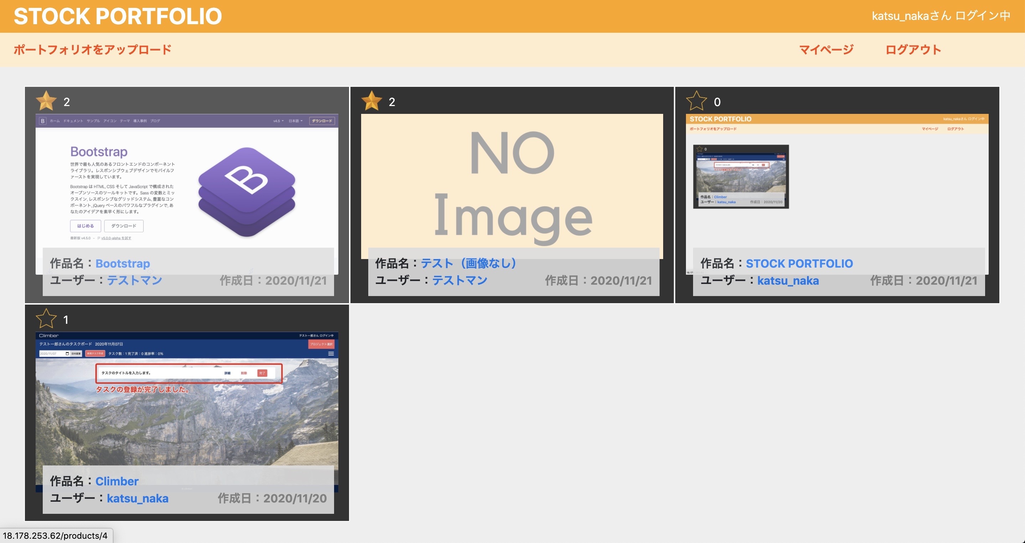Image resolution: width=1025 pixels, height=543 pixels.
Task: Click the STOCK PORTFOLIO header logo
Action: coord(118,16)
